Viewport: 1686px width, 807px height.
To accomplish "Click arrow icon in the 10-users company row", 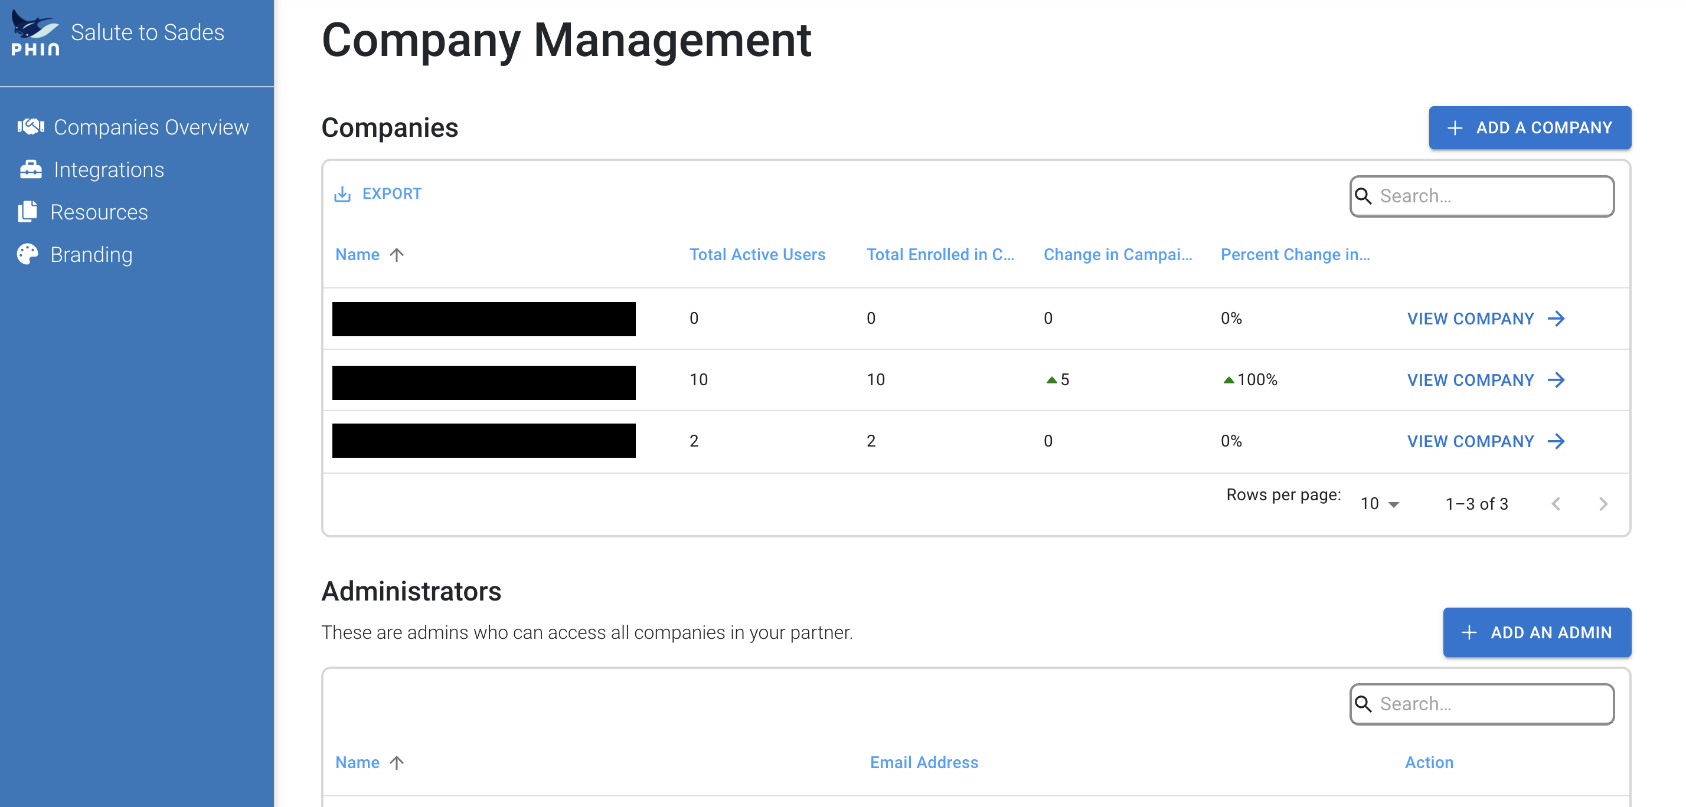I will 1556,380.
